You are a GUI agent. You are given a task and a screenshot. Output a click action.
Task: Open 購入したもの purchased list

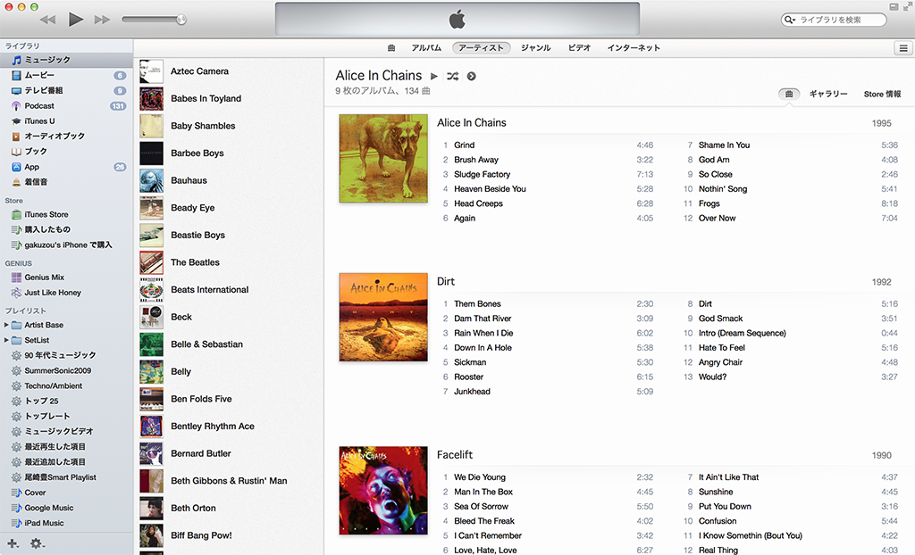[x=66, y=229]
